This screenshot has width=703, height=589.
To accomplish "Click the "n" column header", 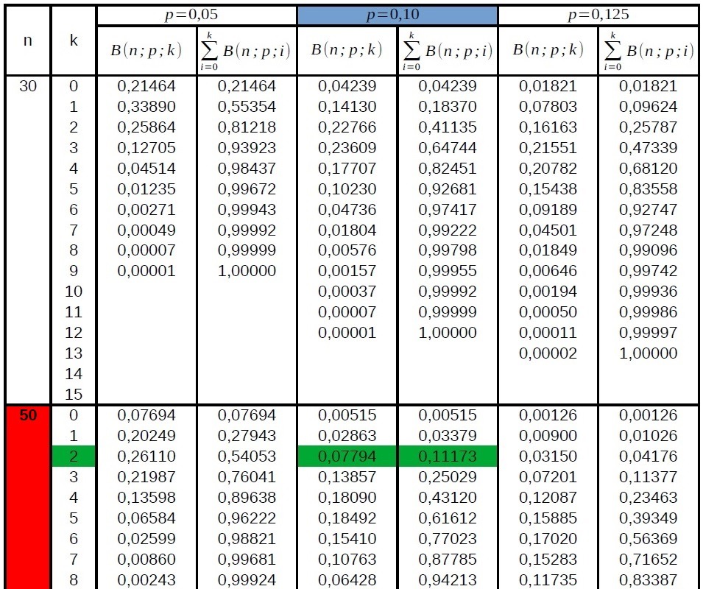I will coord(28,41).
